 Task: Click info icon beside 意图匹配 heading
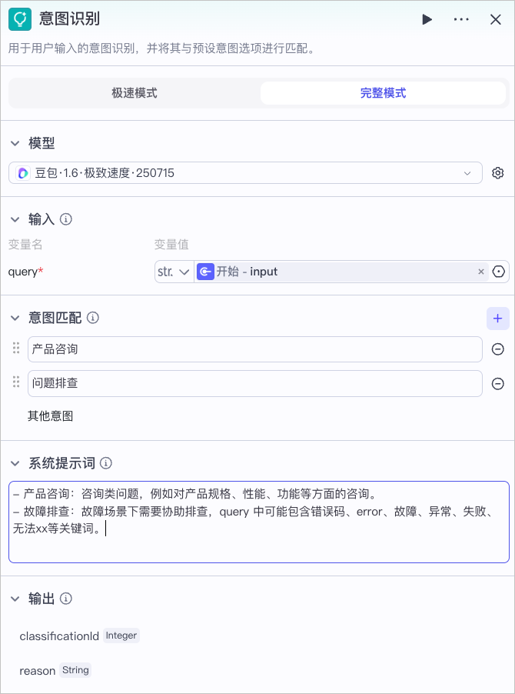(93, 318)
